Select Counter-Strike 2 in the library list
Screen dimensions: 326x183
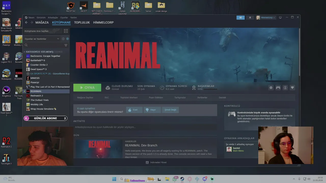coord(46,65)
